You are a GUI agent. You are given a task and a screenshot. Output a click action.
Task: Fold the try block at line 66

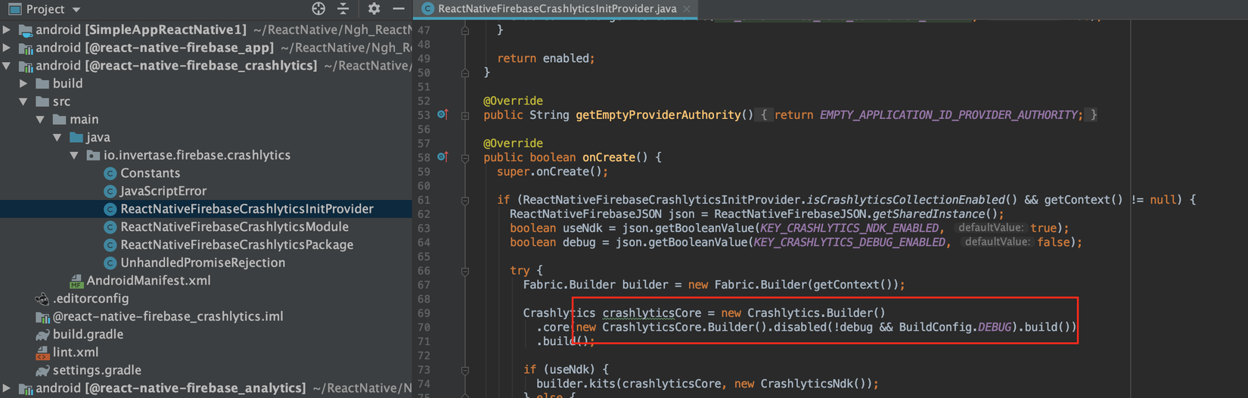[465, 271]
